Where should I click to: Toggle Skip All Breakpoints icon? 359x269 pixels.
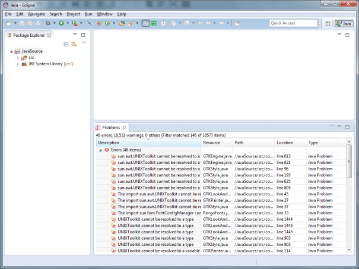pyautogui.click(x=90, y=23)
